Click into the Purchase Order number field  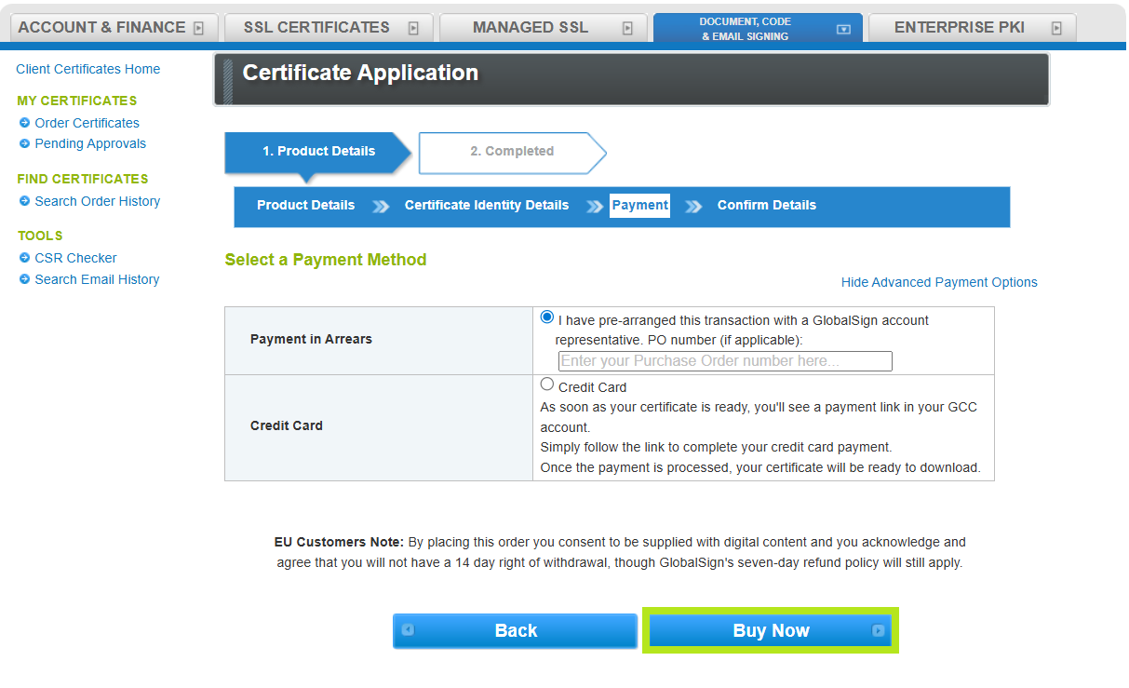[725, 361]
